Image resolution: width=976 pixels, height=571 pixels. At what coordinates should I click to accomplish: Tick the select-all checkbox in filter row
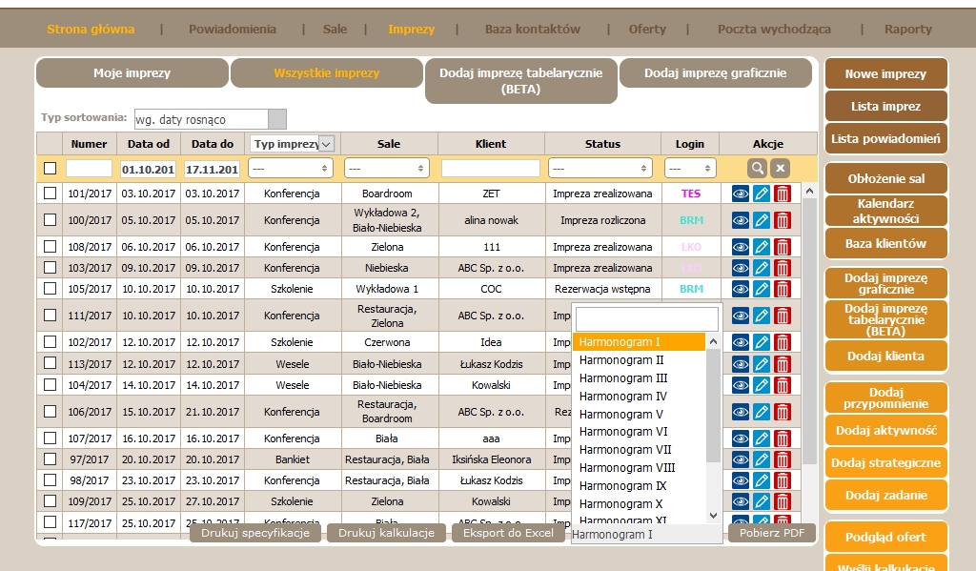pos(50,169)
